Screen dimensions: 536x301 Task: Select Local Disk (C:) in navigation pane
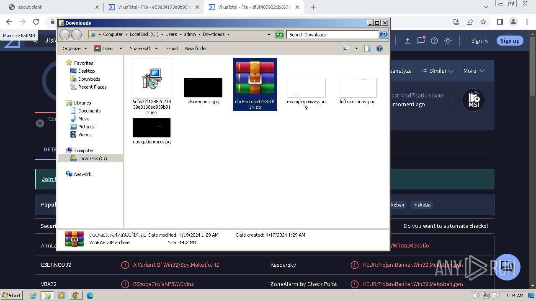(x=92, y=158)
